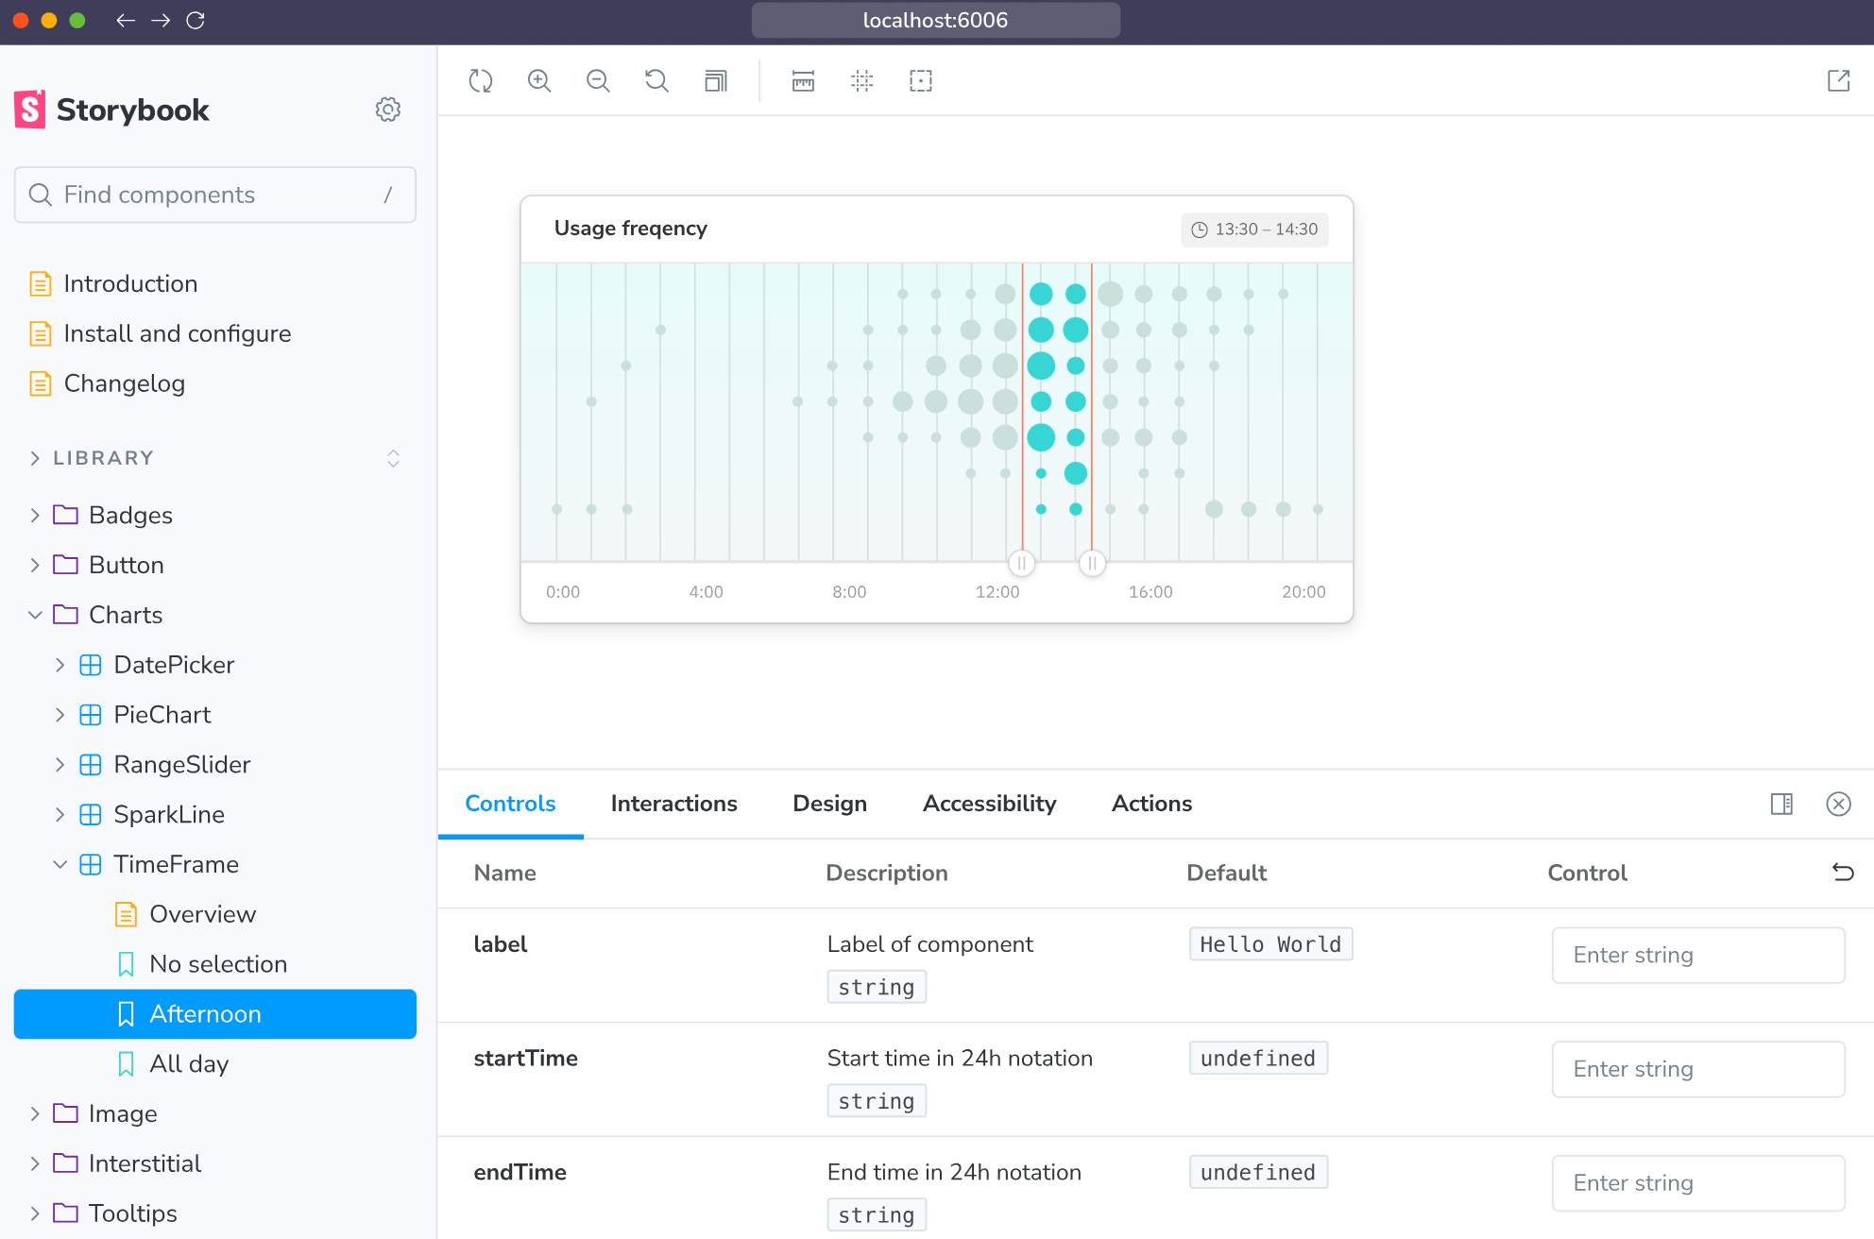Change the preview background
1874x1239 pixels.
pyautogui.click(x=716, y=81)
